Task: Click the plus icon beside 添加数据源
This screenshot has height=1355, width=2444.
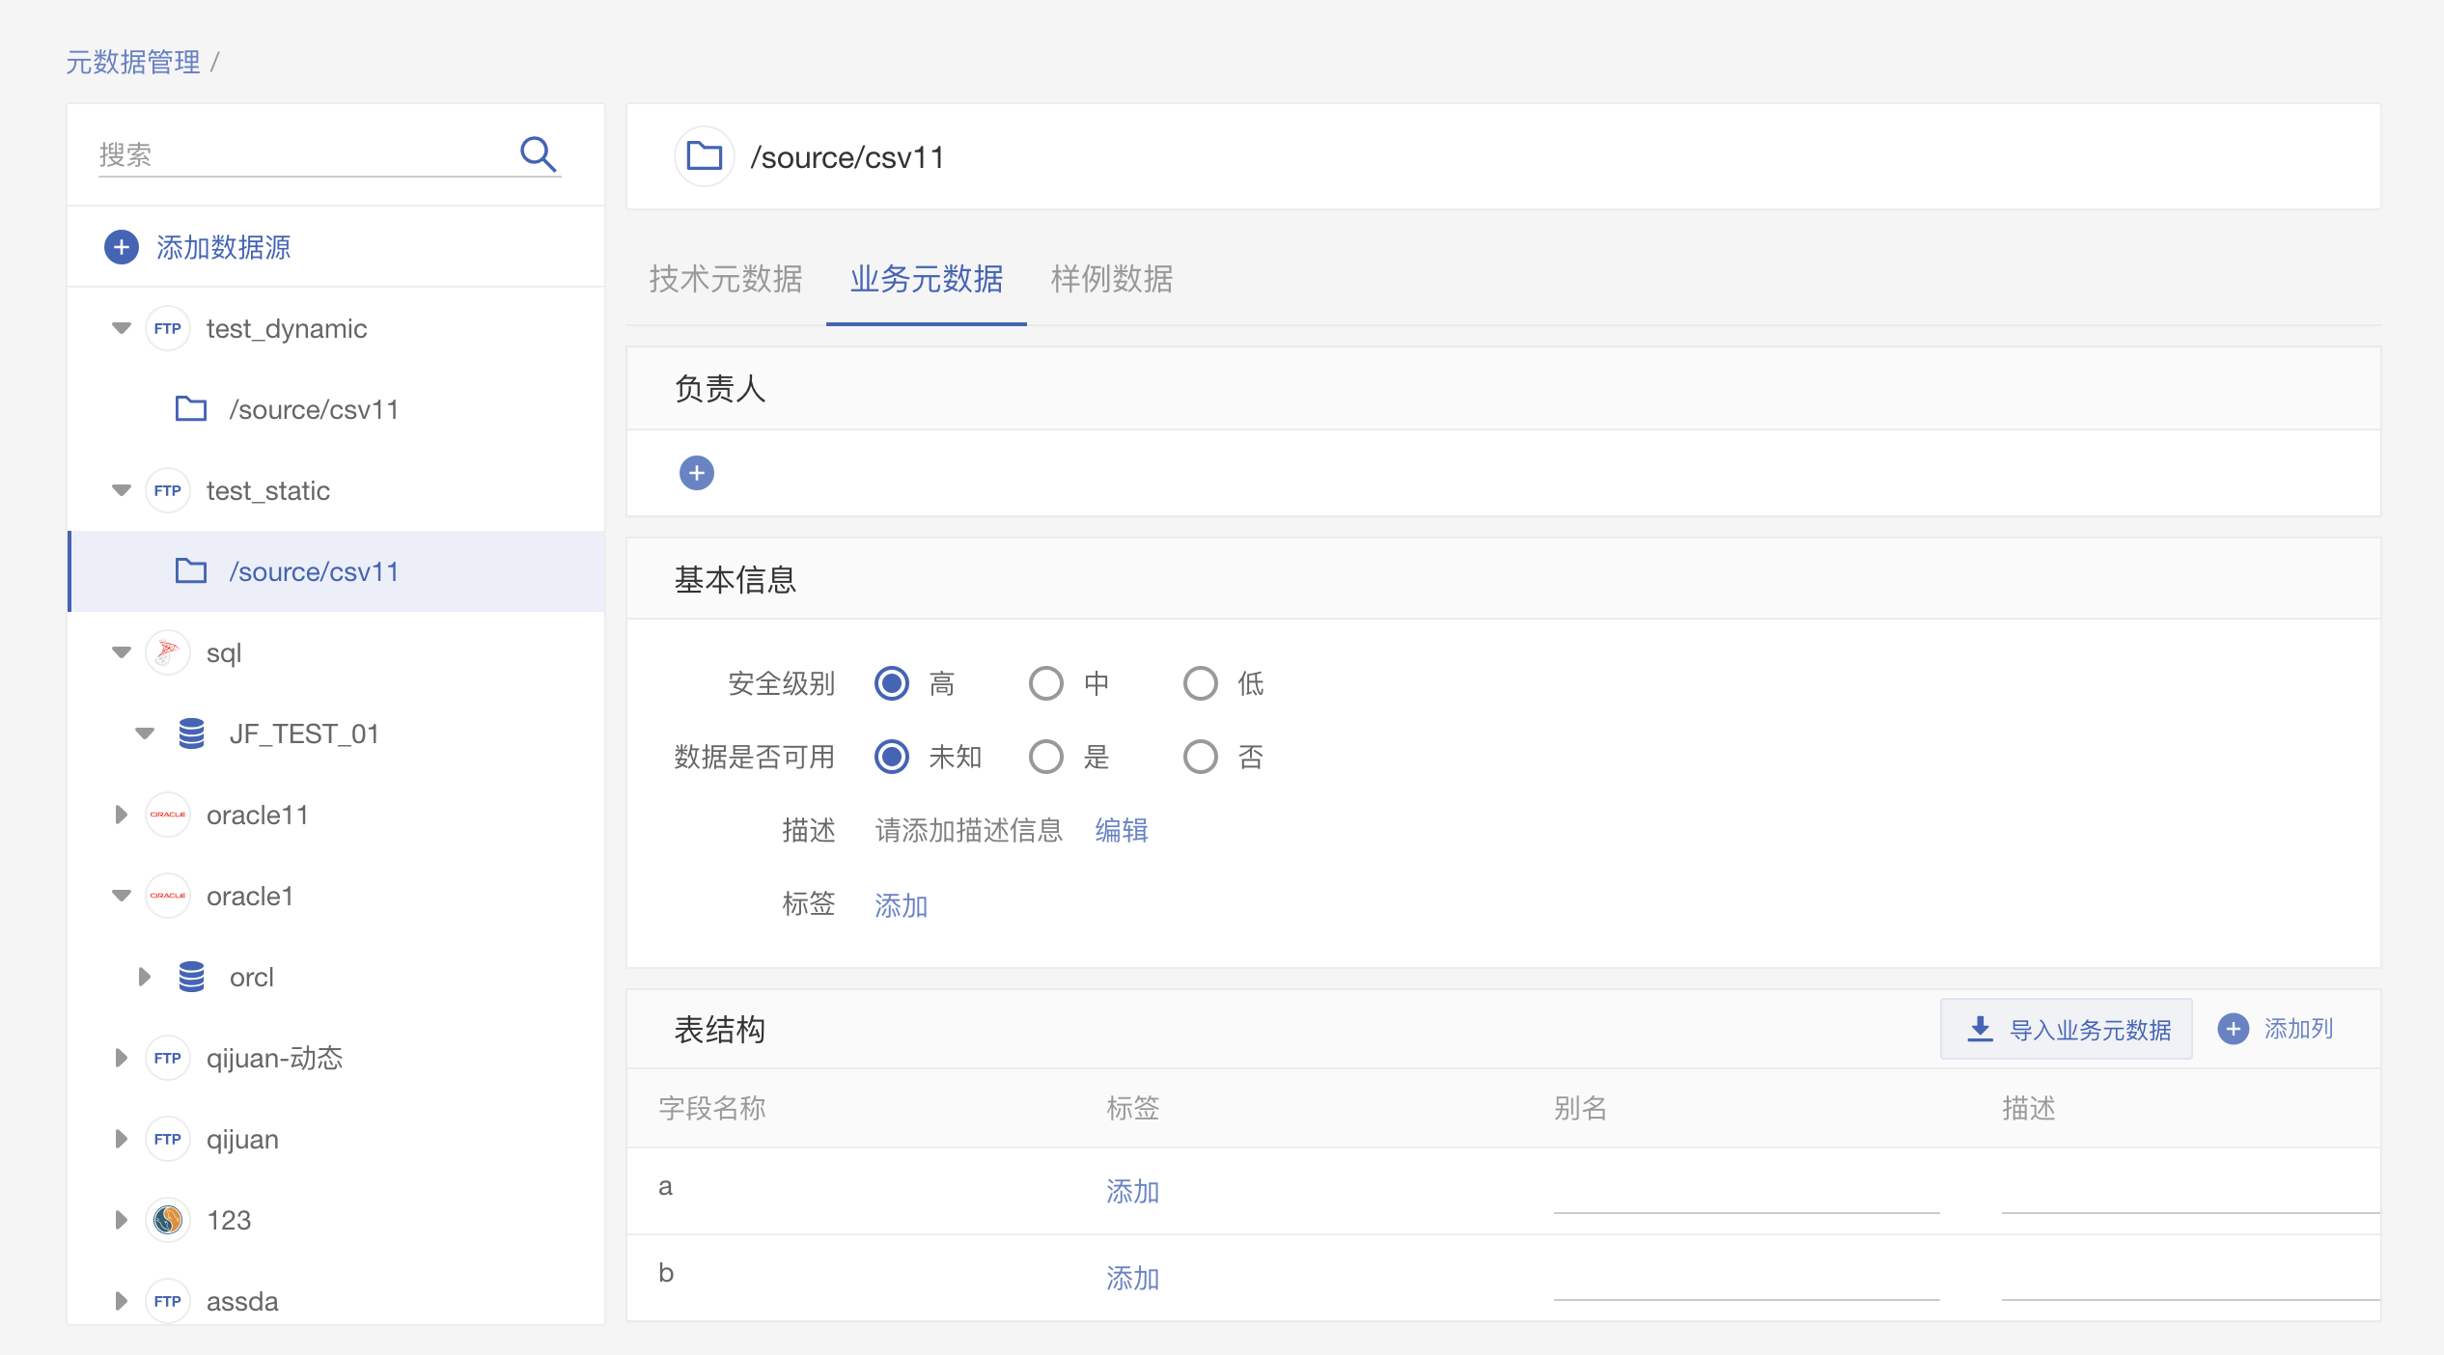Action: point(122,247)
